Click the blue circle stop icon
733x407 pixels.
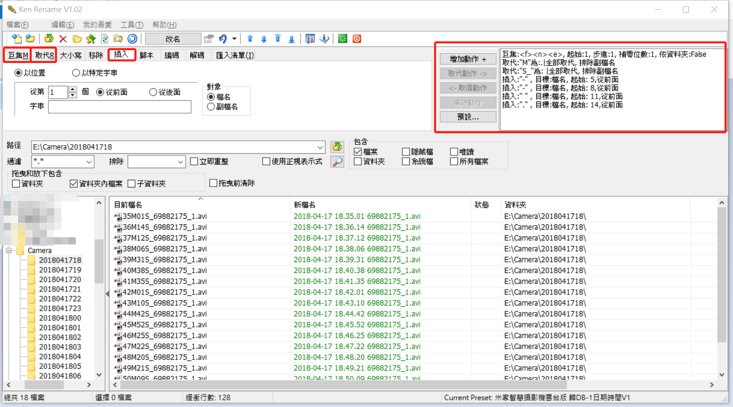pyautogui.click(x=132, y=39)
